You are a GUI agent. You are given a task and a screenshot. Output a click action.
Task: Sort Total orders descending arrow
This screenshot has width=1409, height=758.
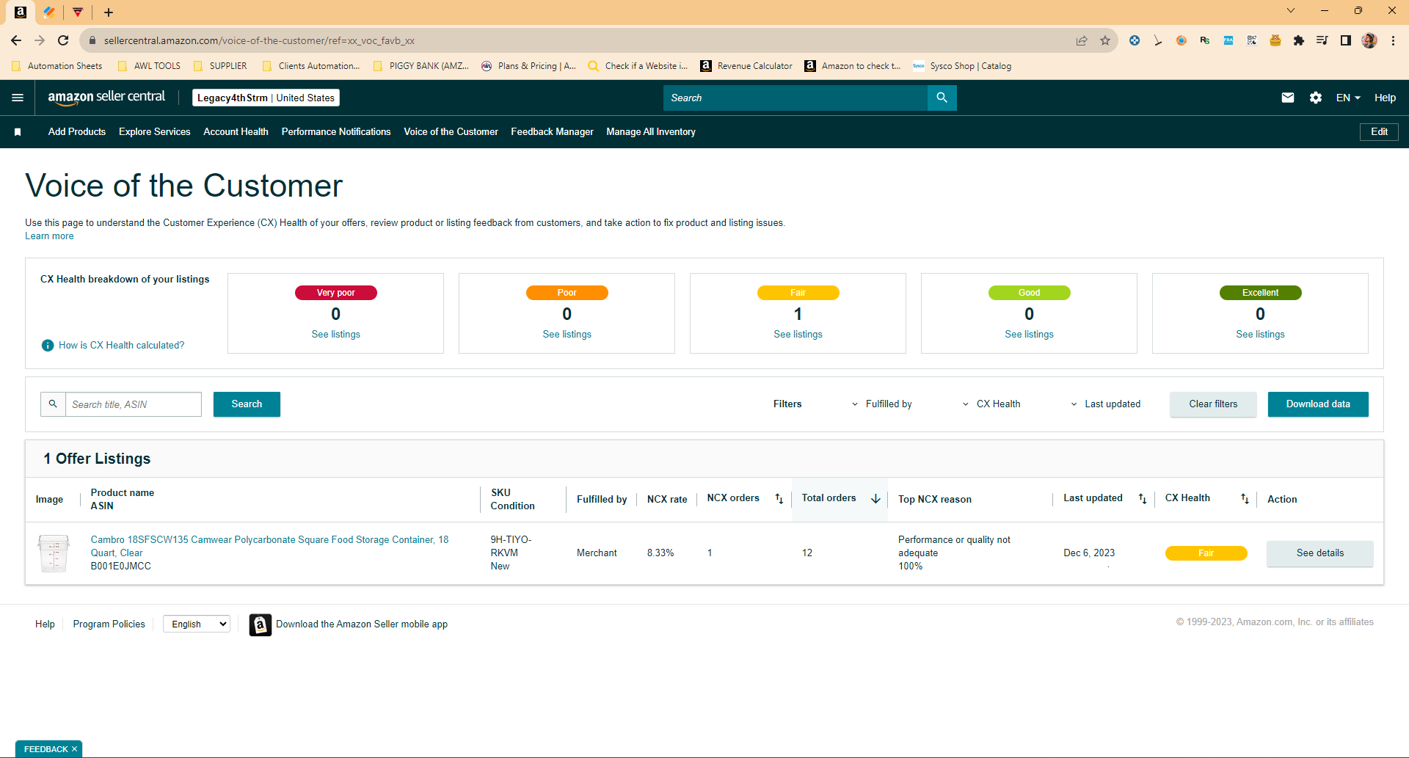875,499
